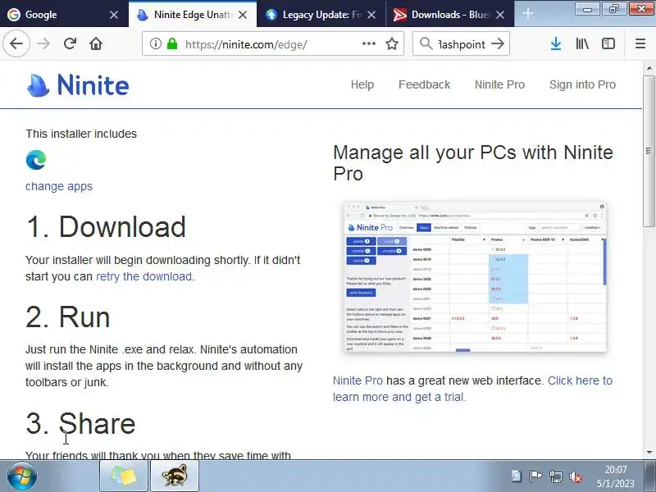Screen dimensions: 656x492
Task: Click the scrollbar up arrow
Action: click(x=649, y=67)
